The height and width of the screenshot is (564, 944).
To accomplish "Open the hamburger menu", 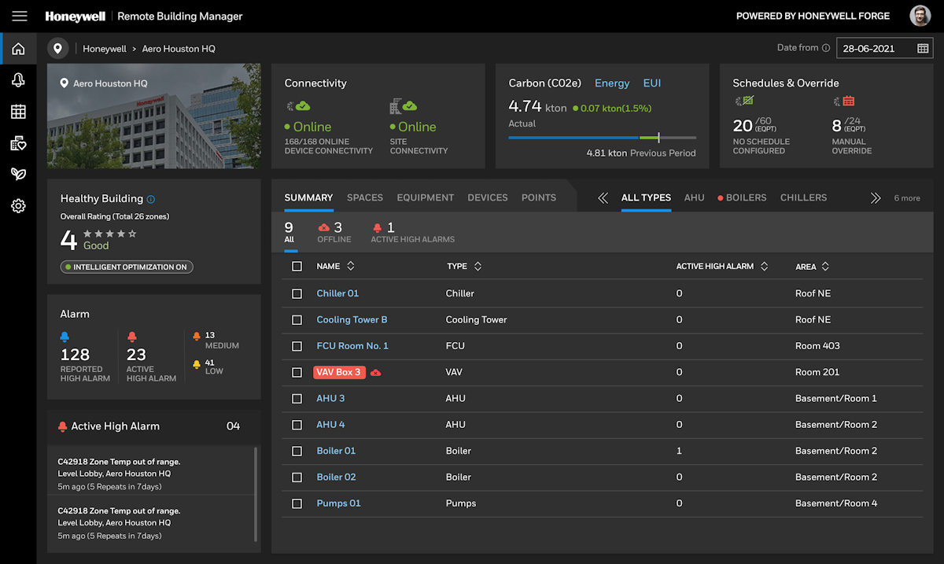I will (20, 16).
